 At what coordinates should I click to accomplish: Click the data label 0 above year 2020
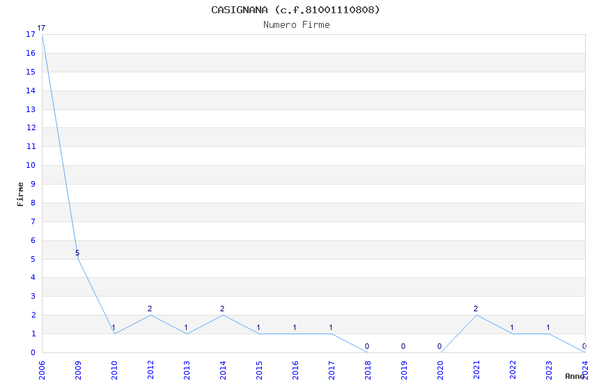[439, 346]
